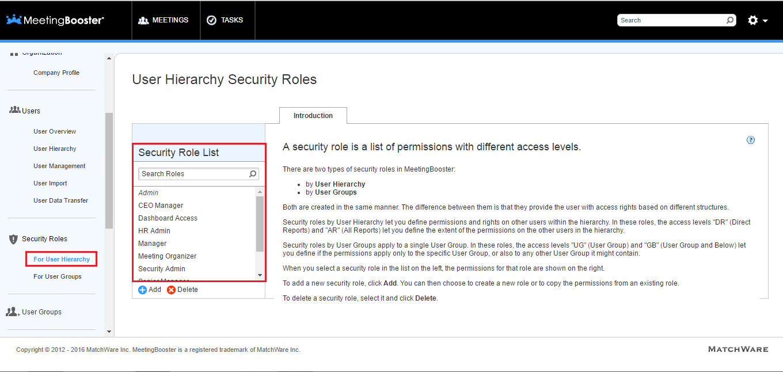This screenshot has width=783, height=372.
Task: Click the MatchWare footer logo
Action: tap(738, 350)
